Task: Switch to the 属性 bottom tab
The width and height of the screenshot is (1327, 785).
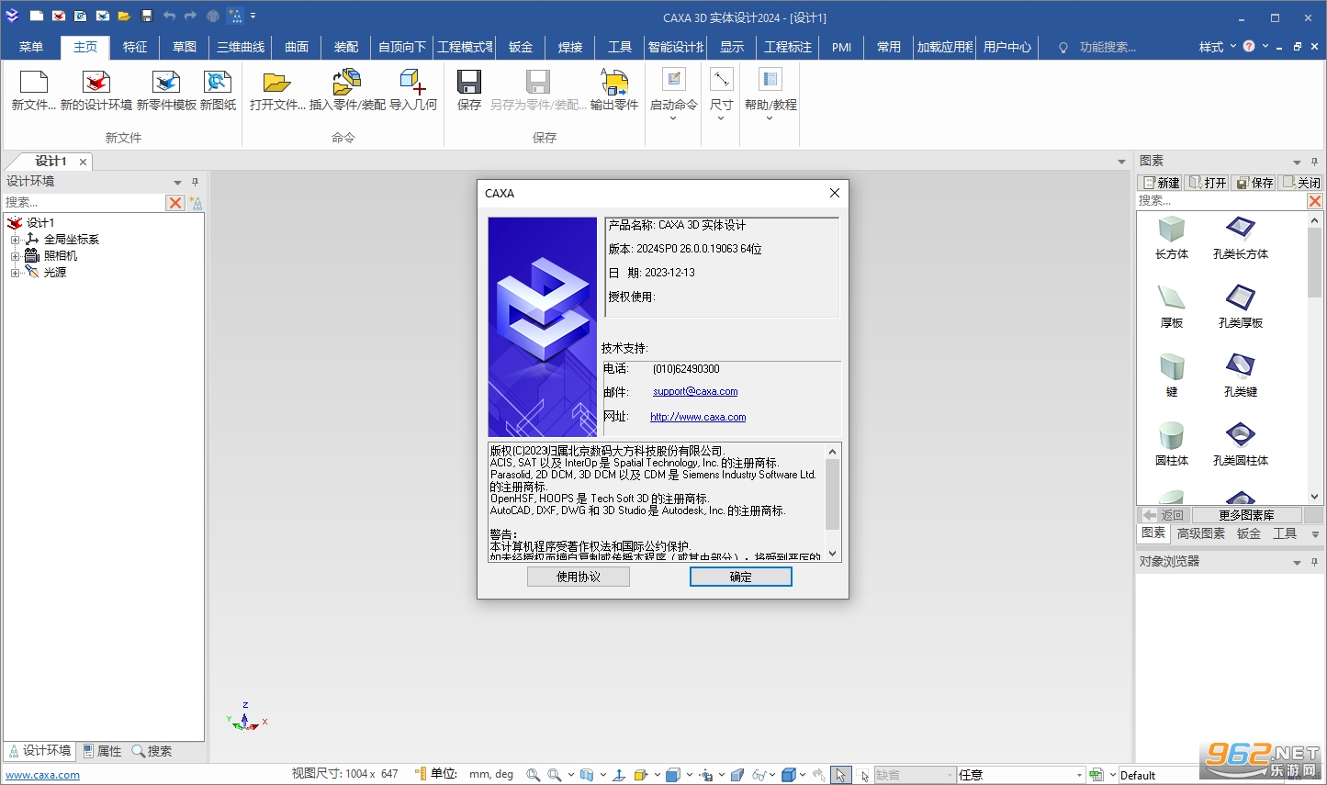Action: coord(102,751)
